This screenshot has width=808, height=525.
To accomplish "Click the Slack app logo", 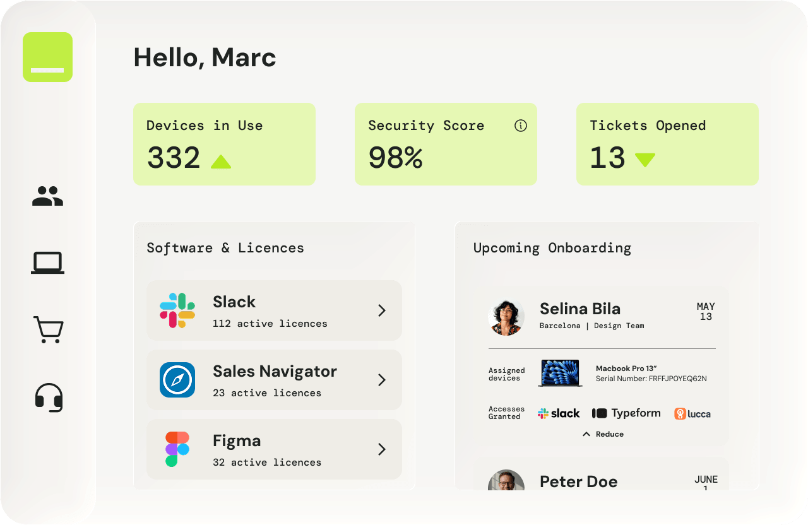I will pyautogui.click(x=177, y=310).
